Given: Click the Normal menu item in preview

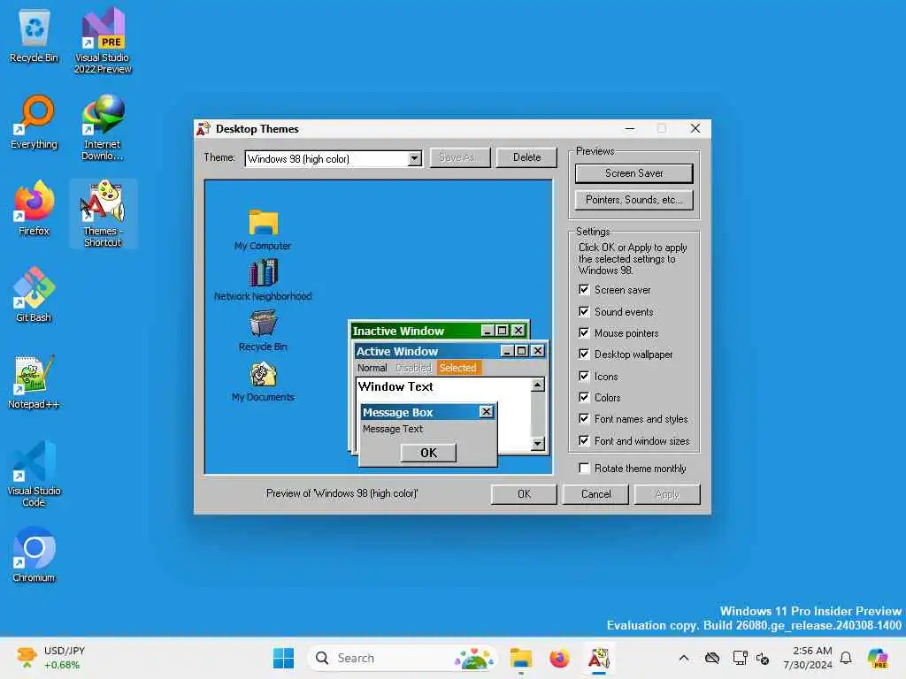Looking at the screenshot, I should [372, 368].
